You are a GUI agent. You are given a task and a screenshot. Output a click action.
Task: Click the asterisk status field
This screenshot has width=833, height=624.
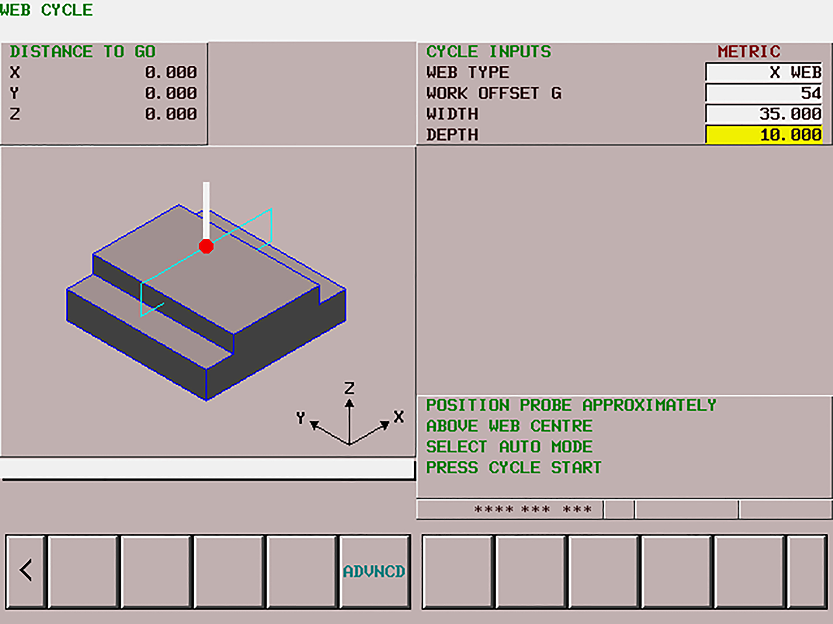click(x=532, y=509)
